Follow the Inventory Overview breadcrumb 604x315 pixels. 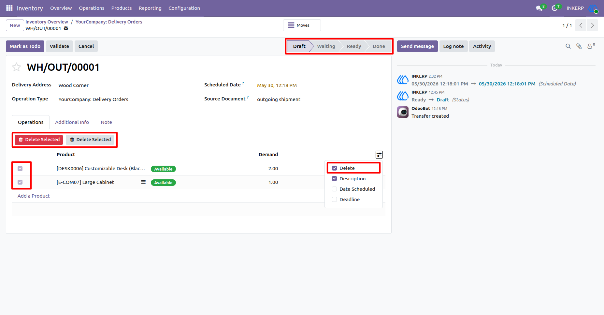(47, 22)
